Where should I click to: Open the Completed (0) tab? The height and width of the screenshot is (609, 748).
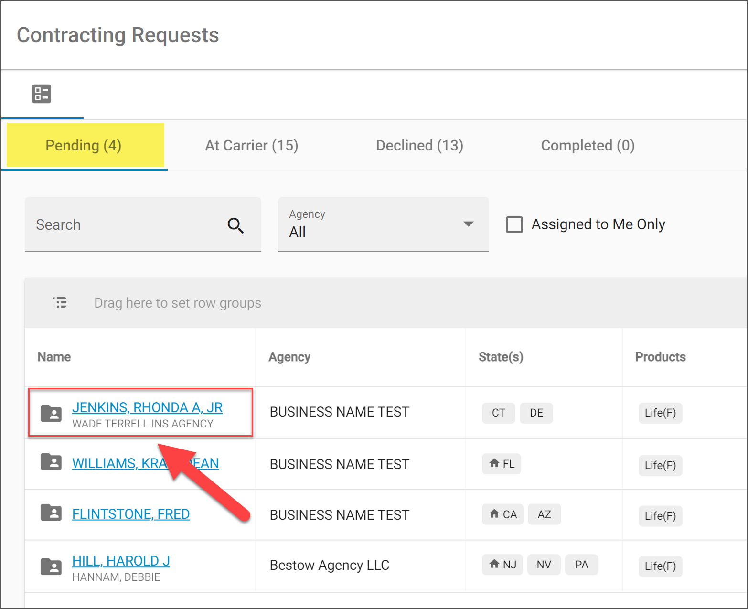point(588,145)
